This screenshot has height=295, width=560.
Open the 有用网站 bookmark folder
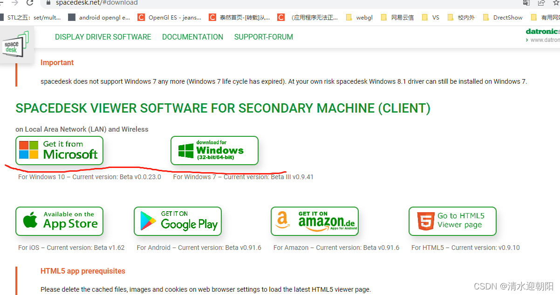(545, 18)
